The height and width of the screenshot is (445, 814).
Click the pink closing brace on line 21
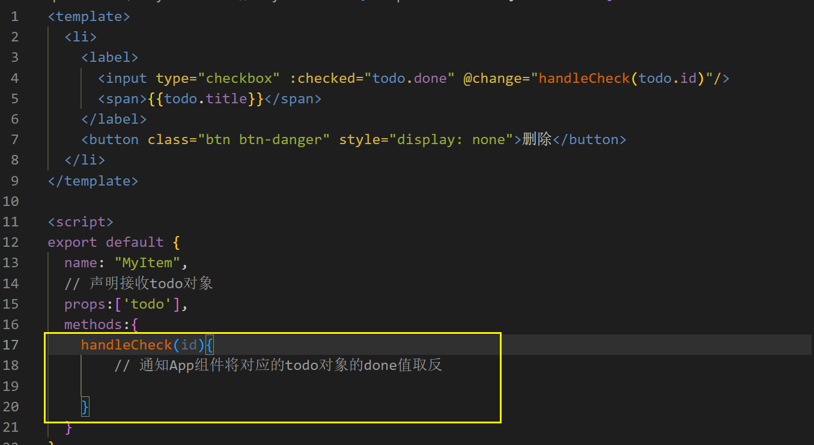68,427
